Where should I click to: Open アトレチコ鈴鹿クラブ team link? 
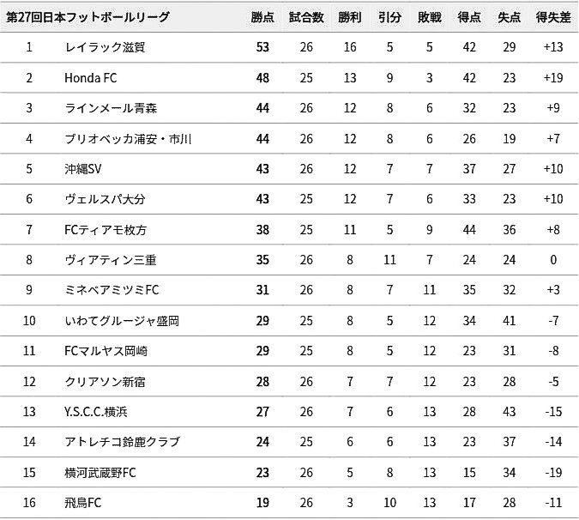pyautogui.click(x=122, y=442)
